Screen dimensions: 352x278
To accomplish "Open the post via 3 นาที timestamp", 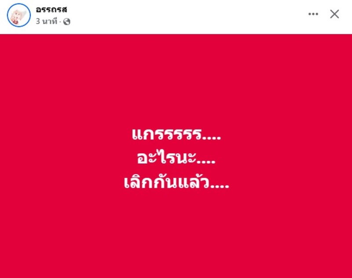I will tap(47, 21).
